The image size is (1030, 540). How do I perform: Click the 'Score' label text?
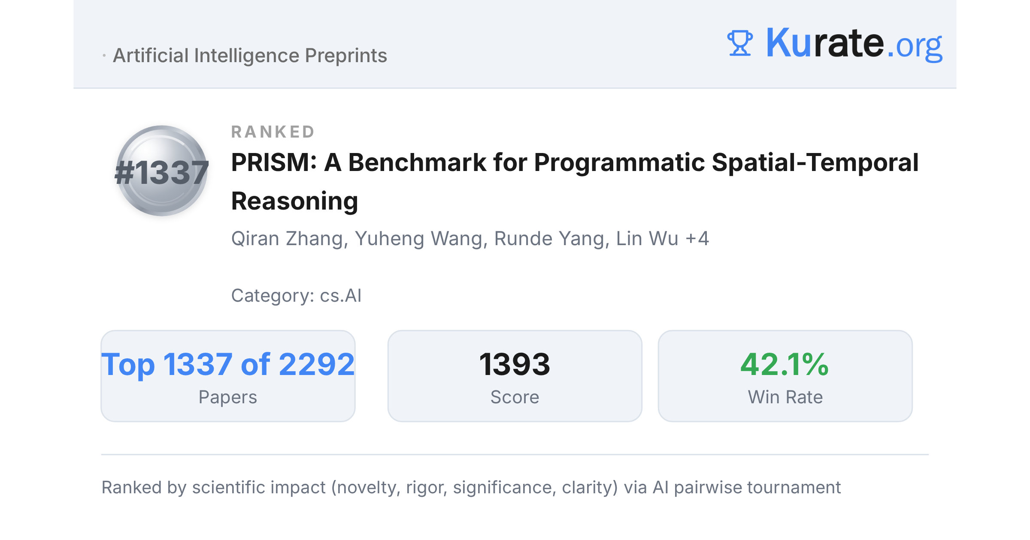pos(515,397)
